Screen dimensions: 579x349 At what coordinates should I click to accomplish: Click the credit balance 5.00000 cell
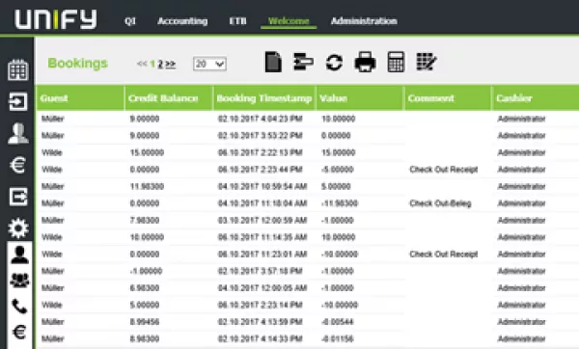(x=145, y=305)
